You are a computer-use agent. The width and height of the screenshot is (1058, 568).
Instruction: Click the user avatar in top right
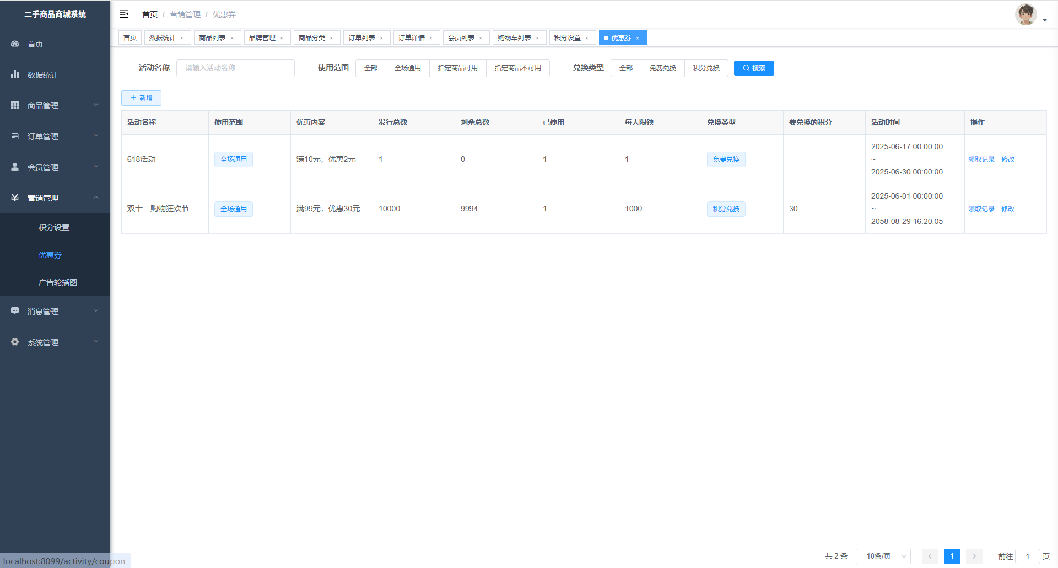1025,15
